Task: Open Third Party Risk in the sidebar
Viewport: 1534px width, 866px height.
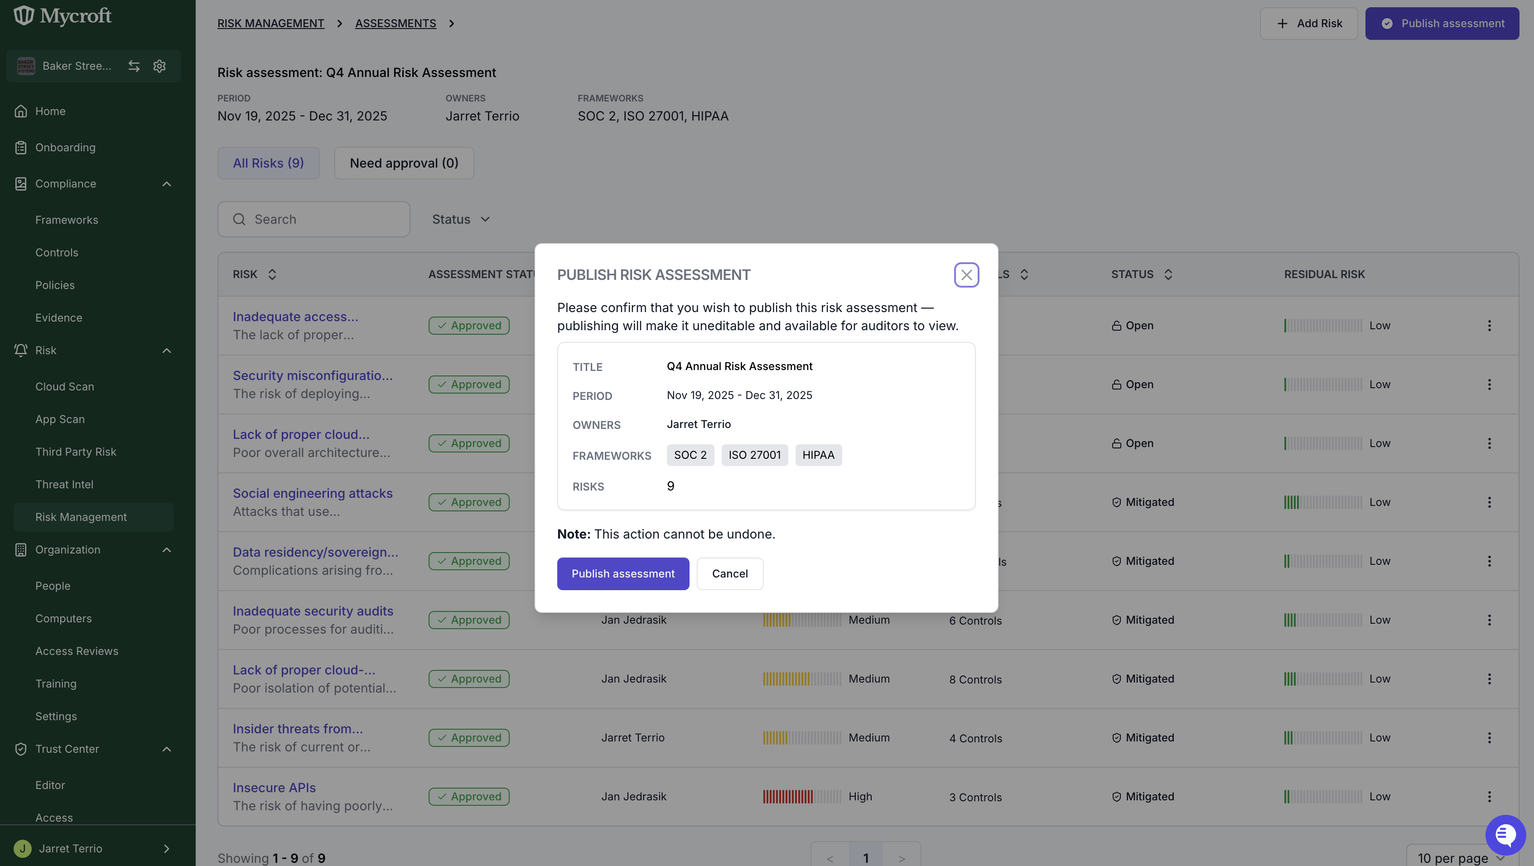Action: coord(76,452)
